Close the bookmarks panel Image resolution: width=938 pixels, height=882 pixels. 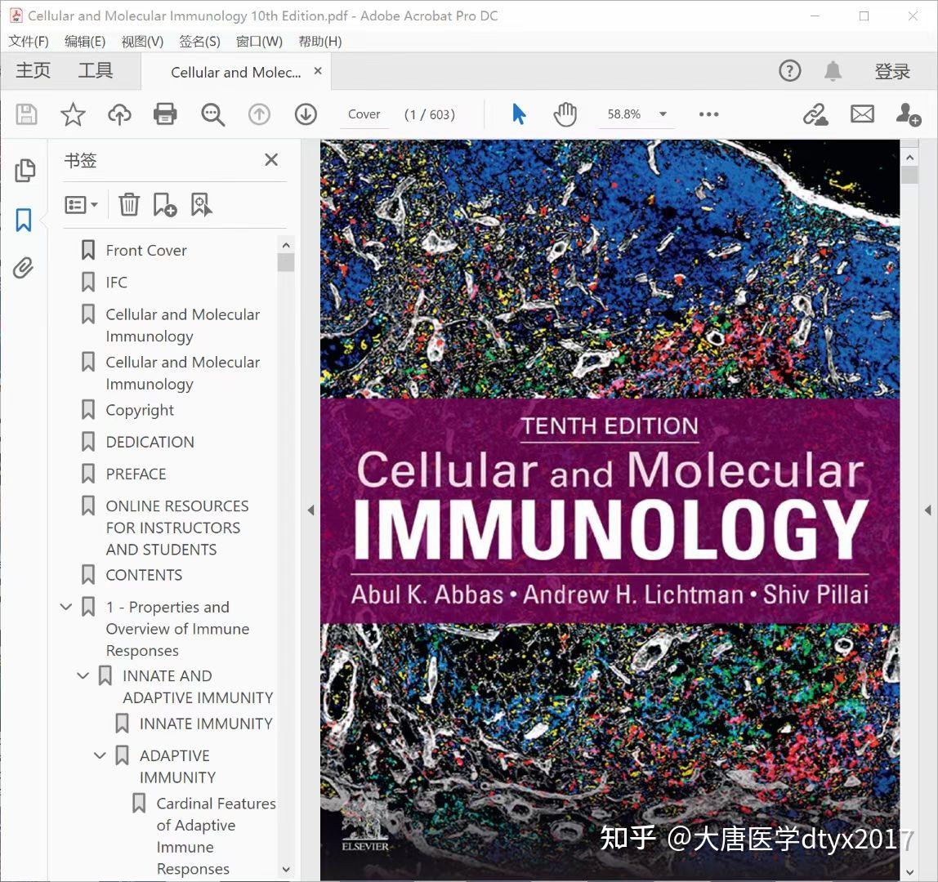point(271,159)
